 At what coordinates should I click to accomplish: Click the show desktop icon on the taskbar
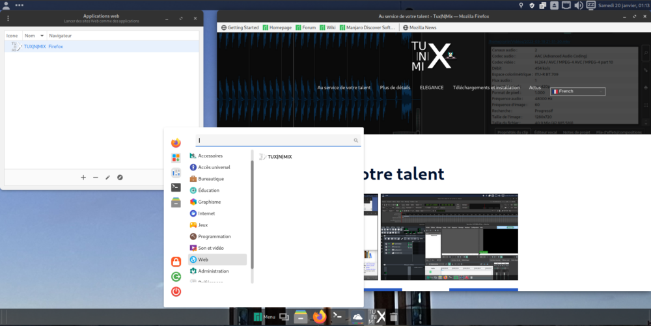(x=284, y=317)
